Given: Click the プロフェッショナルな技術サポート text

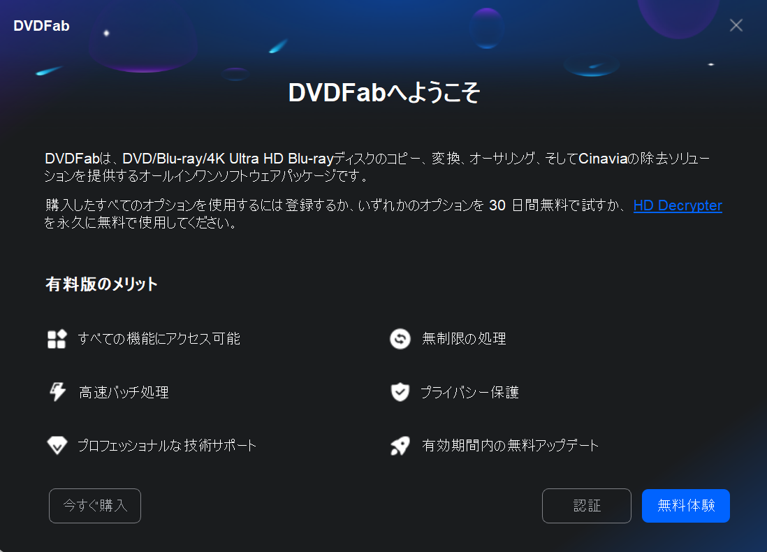Looking at the screenshot, I should pos(167,445).
